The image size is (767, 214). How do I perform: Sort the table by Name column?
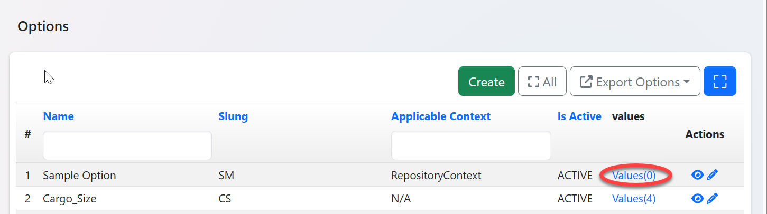coord(58,116)
